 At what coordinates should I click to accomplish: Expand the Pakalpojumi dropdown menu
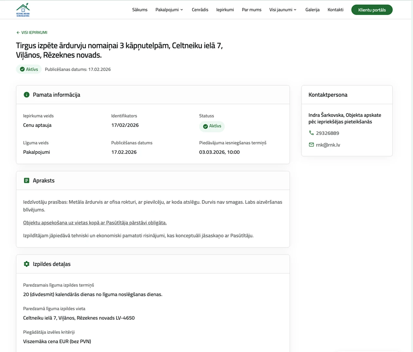click(169, 10)
